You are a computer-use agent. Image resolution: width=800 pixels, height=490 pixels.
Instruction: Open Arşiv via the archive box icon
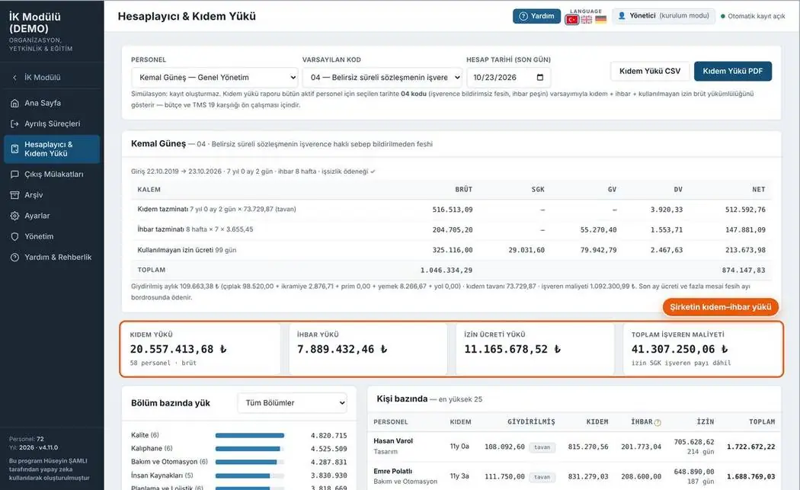(x=14, y=195)
